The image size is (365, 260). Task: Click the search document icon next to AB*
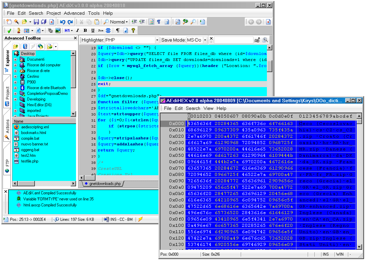click(265, 40)
